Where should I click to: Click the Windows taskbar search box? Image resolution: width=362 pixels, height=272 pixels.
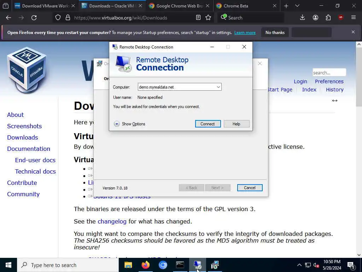(x=68, y=265)
